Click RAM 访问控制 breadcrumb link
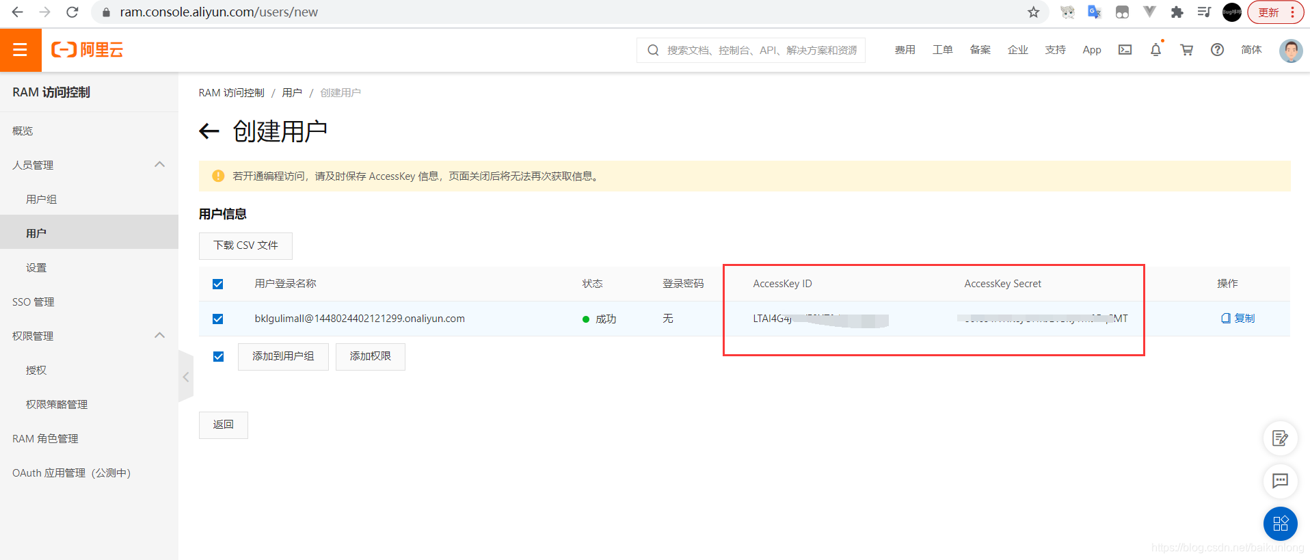Viewport: 1310px width, 560px height. pos(231,92)
